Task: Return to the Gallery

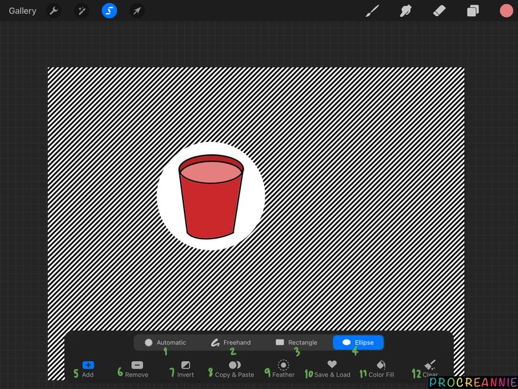Action: [x=22, y=11]
